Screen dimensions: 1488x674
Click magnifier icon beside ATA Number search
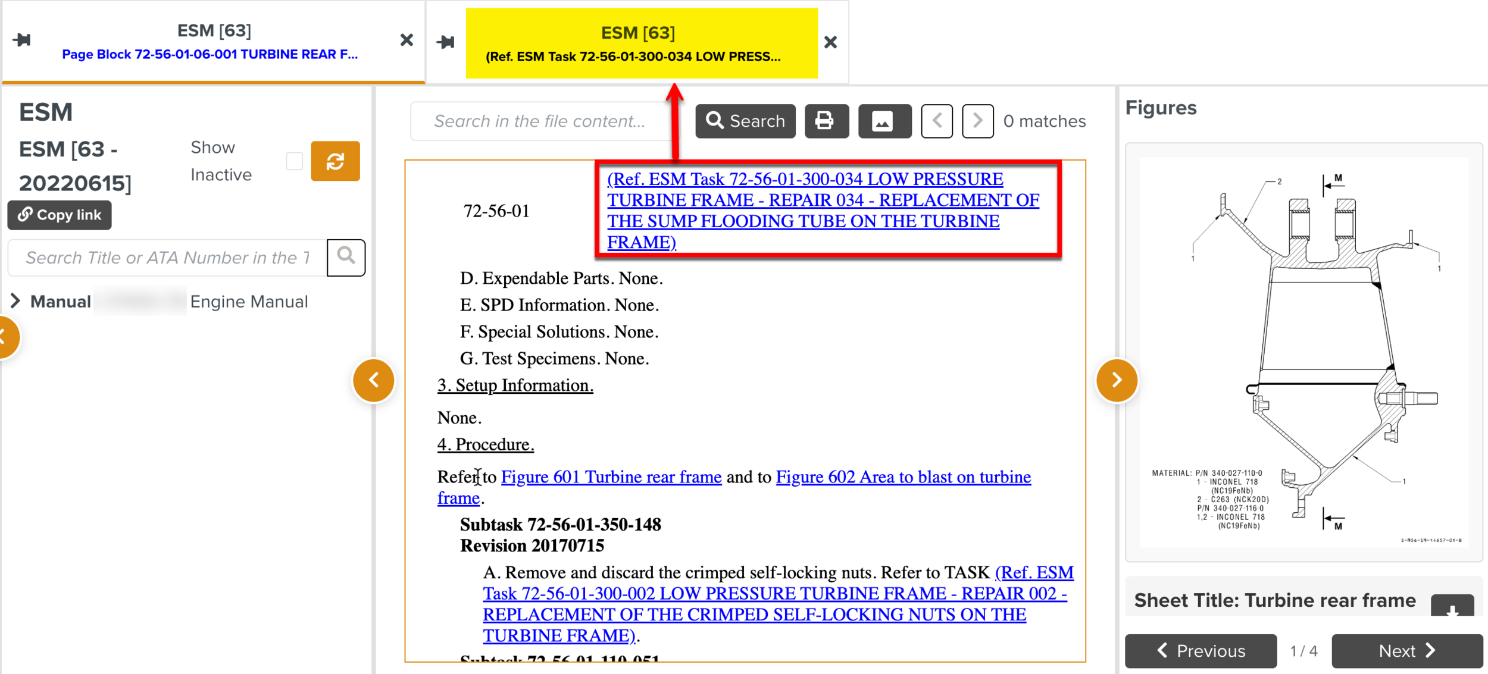[346, 258]
